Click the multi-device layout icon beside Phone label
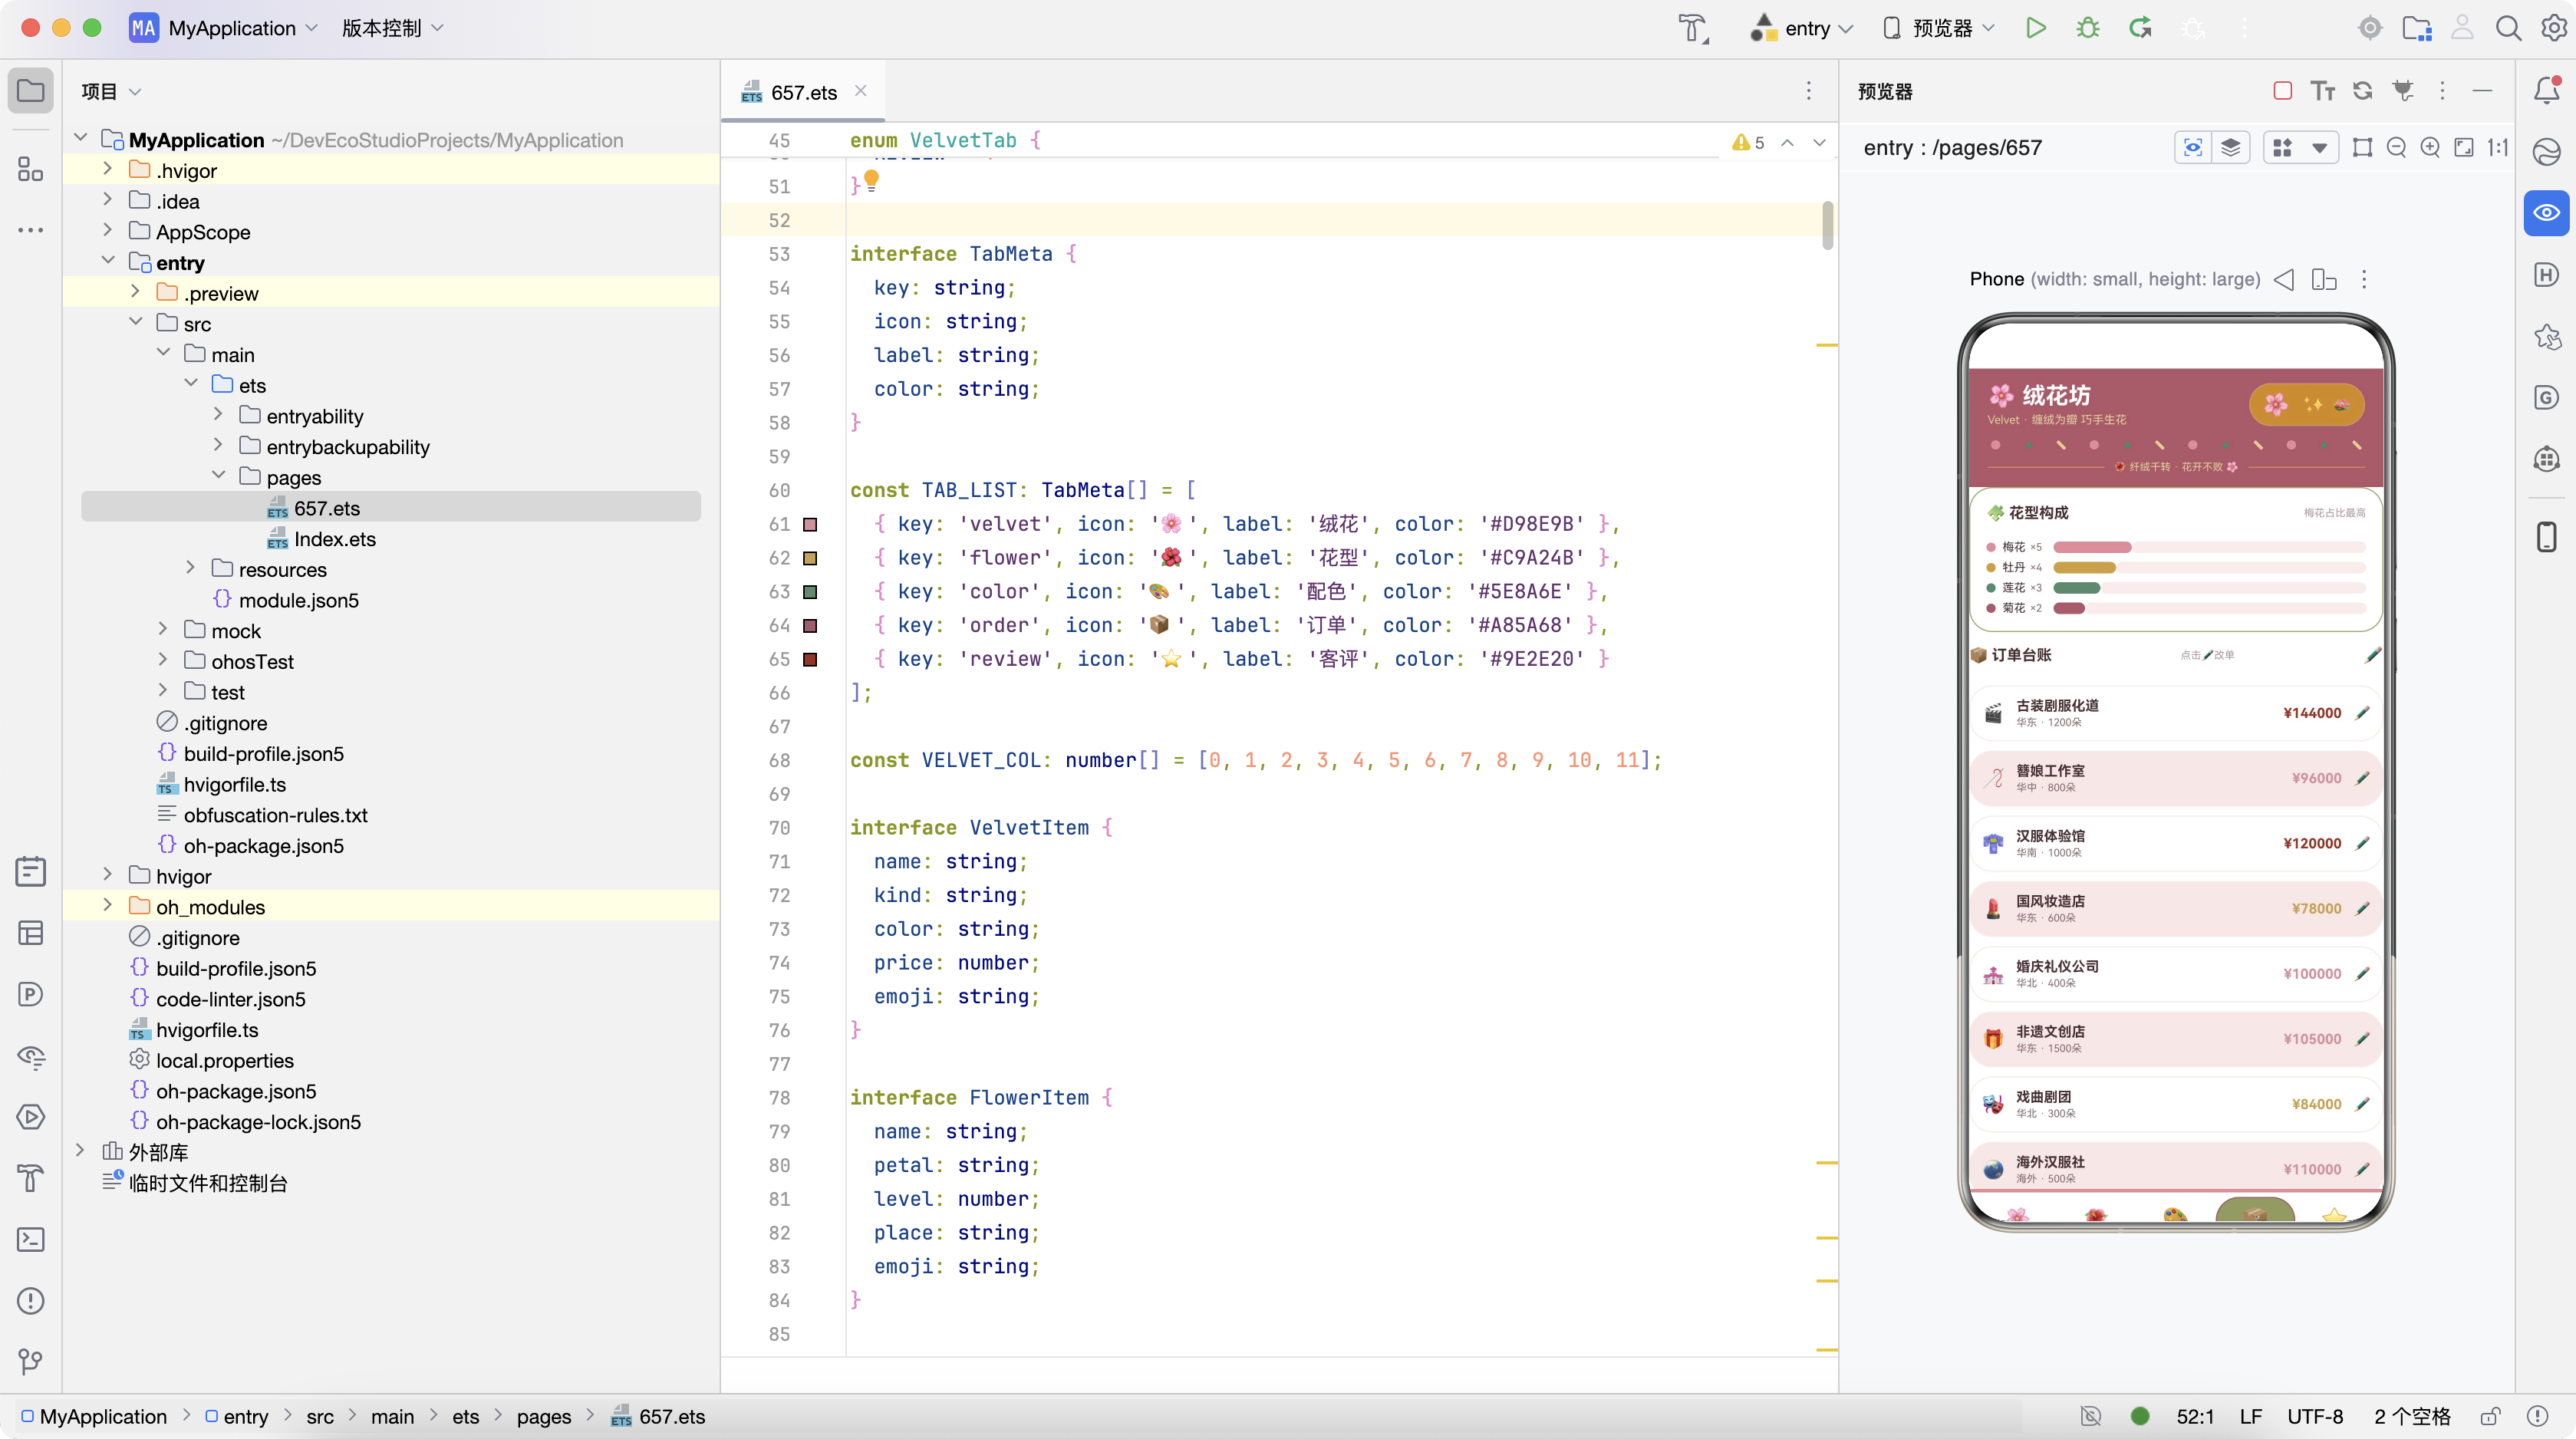Viewport: 2576px width, 1439px height. pyautogui.click(x=2324, y=280)
